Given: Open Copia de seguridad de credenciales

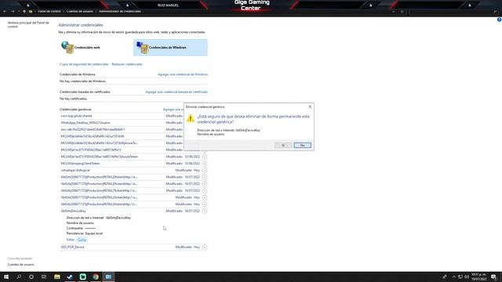Looking at the screenshot, I should pyautogui.click(x=84, y=64).
